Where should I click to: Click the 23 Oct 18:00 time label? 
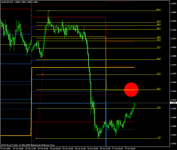click(18, 149)
